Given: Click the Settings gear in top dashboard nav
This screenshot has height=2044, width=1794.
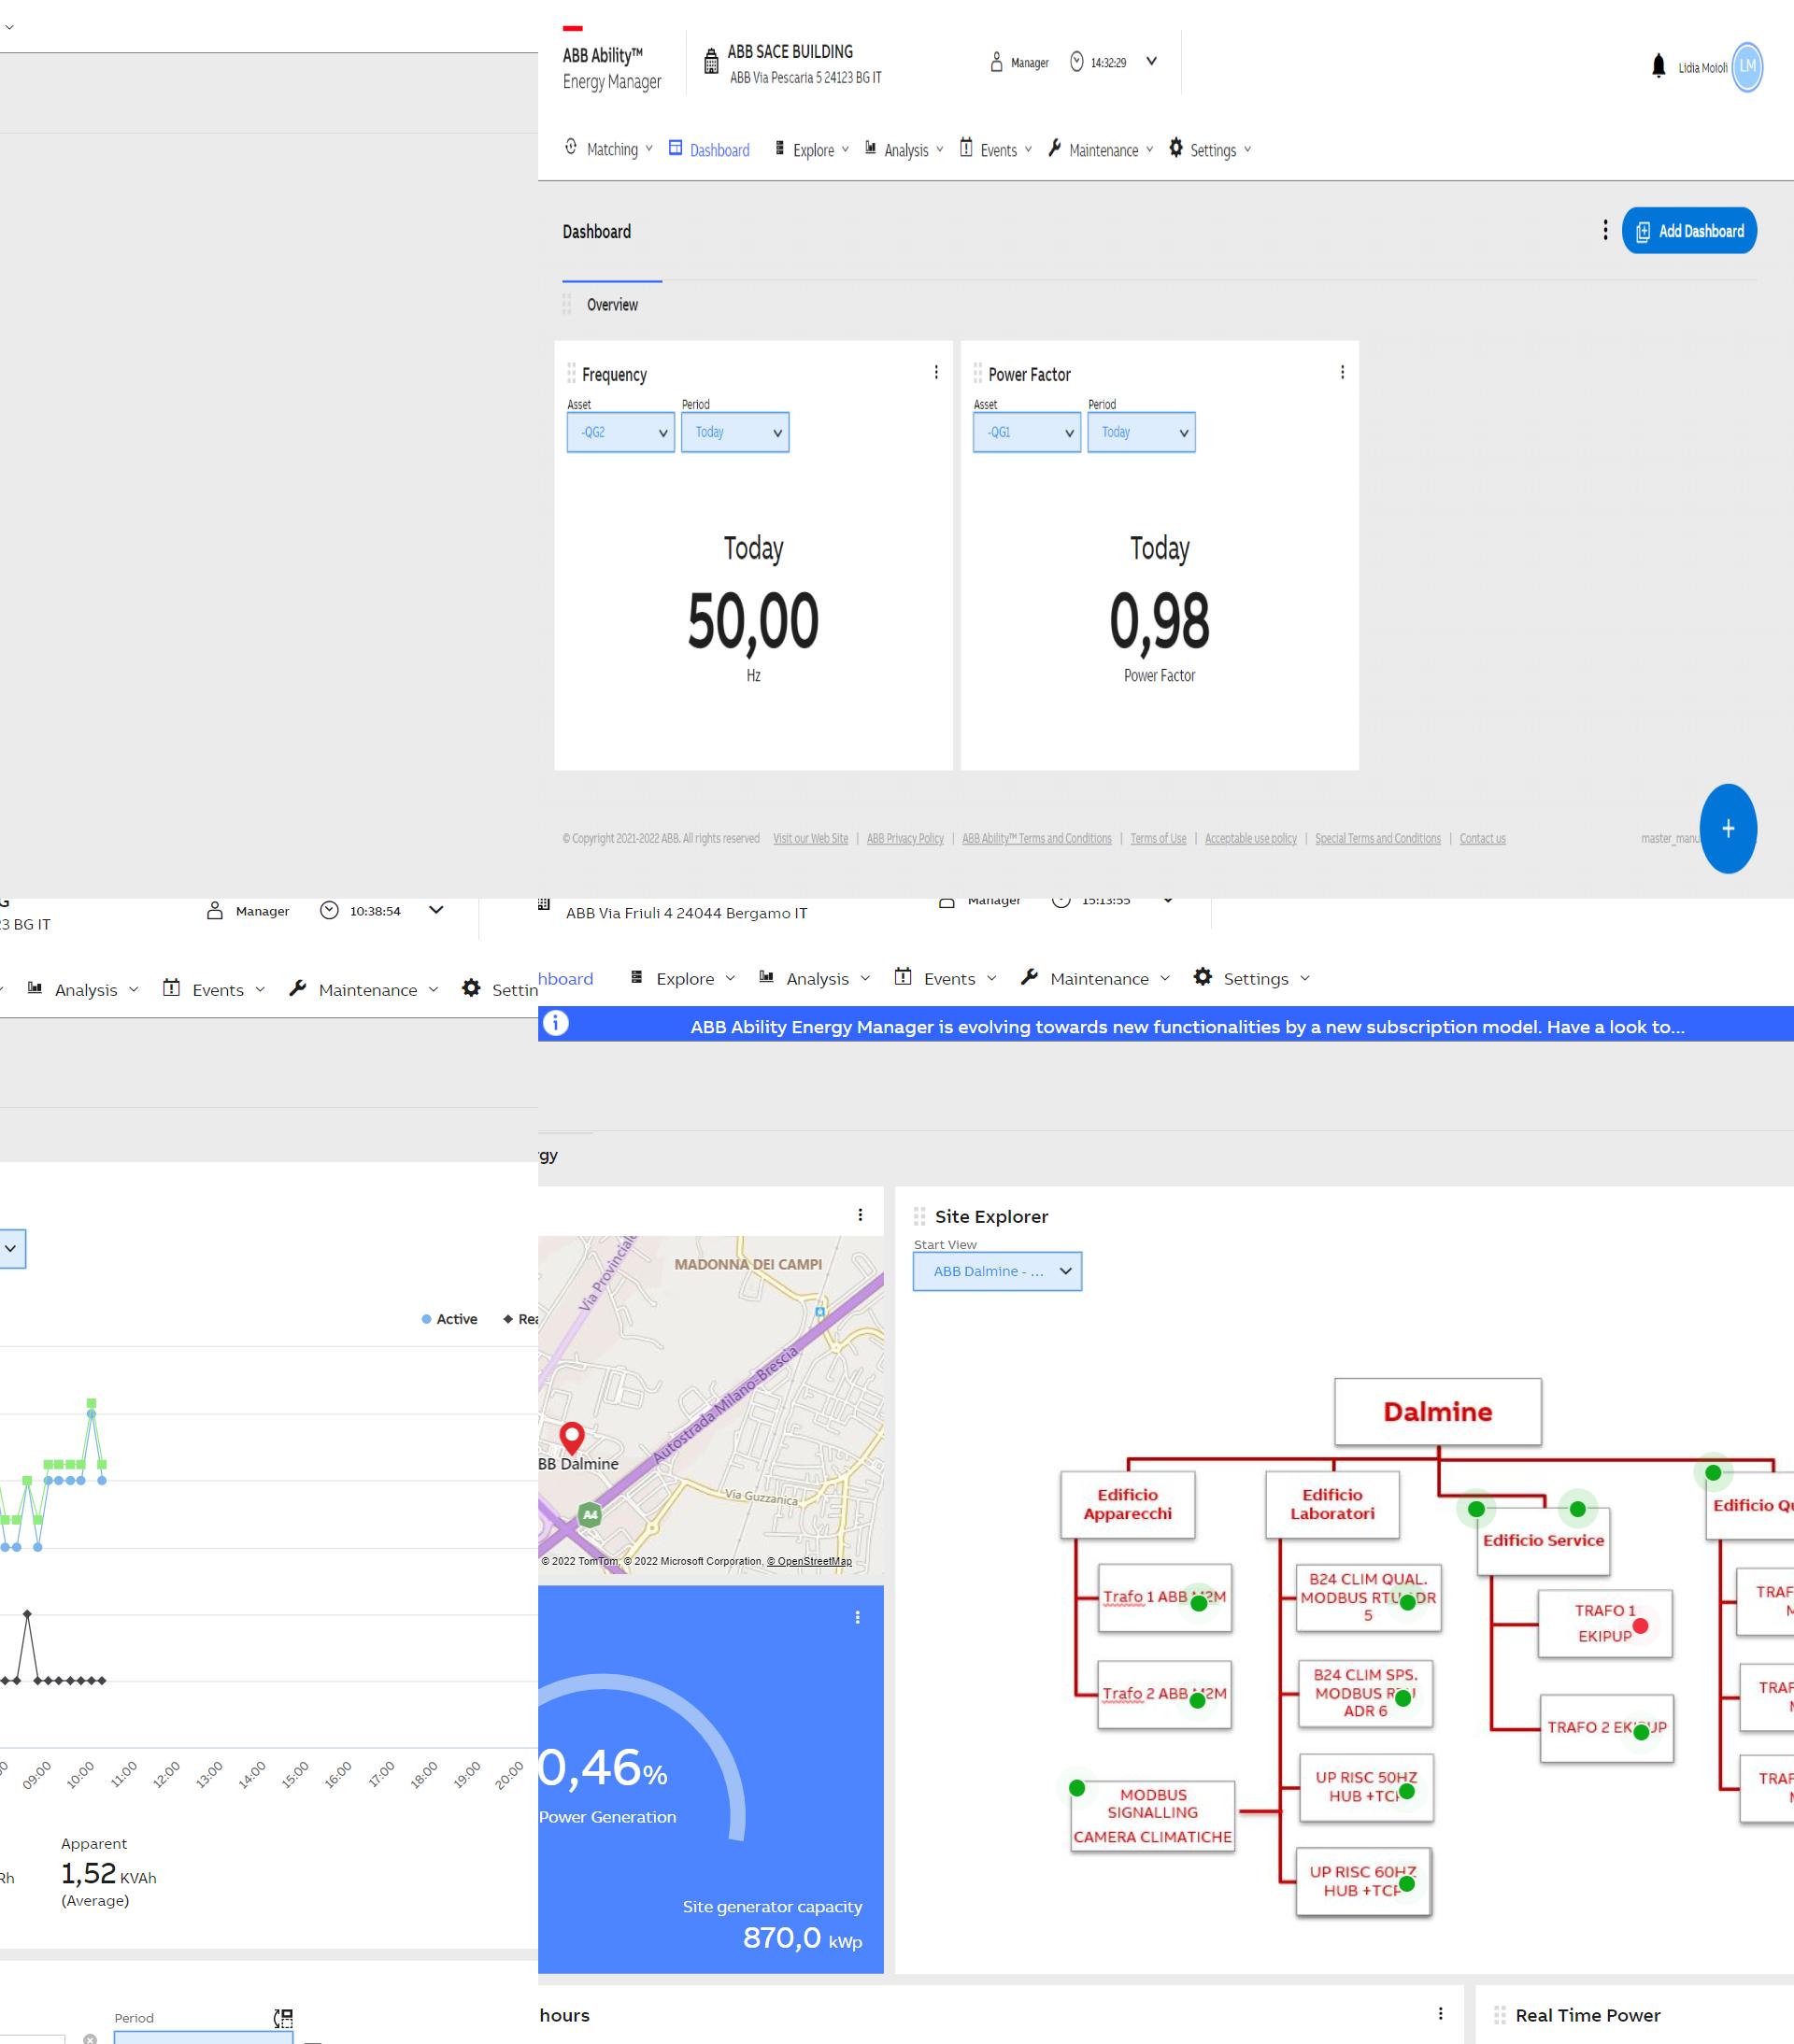Looking at the screenshot, I should click(1175, 148).
